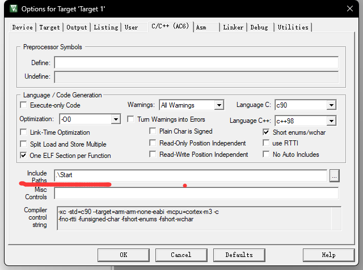Open the Optimization level dropdown
The width and height of the screenshot is (363, 270).
pyautogui.click(x=116, y=119)
